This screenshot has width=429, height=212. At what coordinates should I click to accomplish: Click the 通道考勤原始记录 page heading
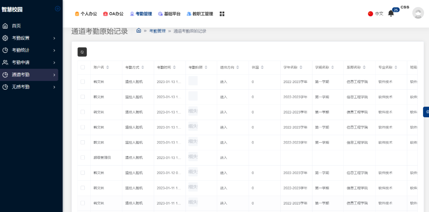(99, 31)
